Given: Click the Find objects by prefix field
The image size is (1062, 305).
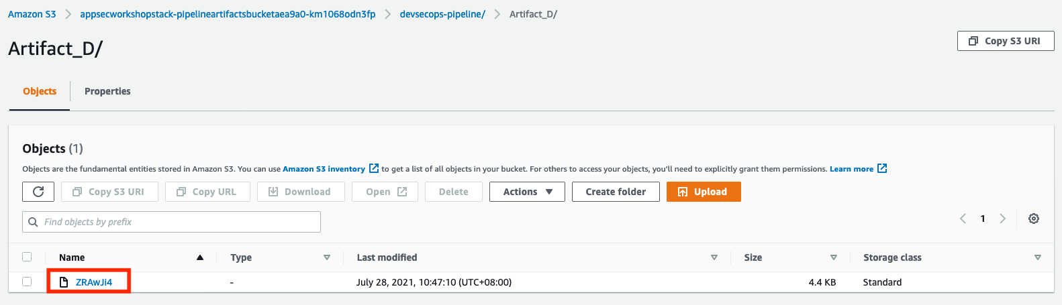Looking at the screenshot, I should click(171, 222).
